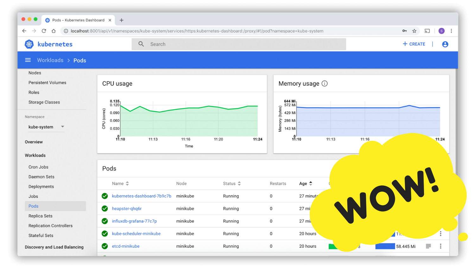This screenshot has height=267, width=475.
Task: Click the Memory usage info icon
Action: 325,84
